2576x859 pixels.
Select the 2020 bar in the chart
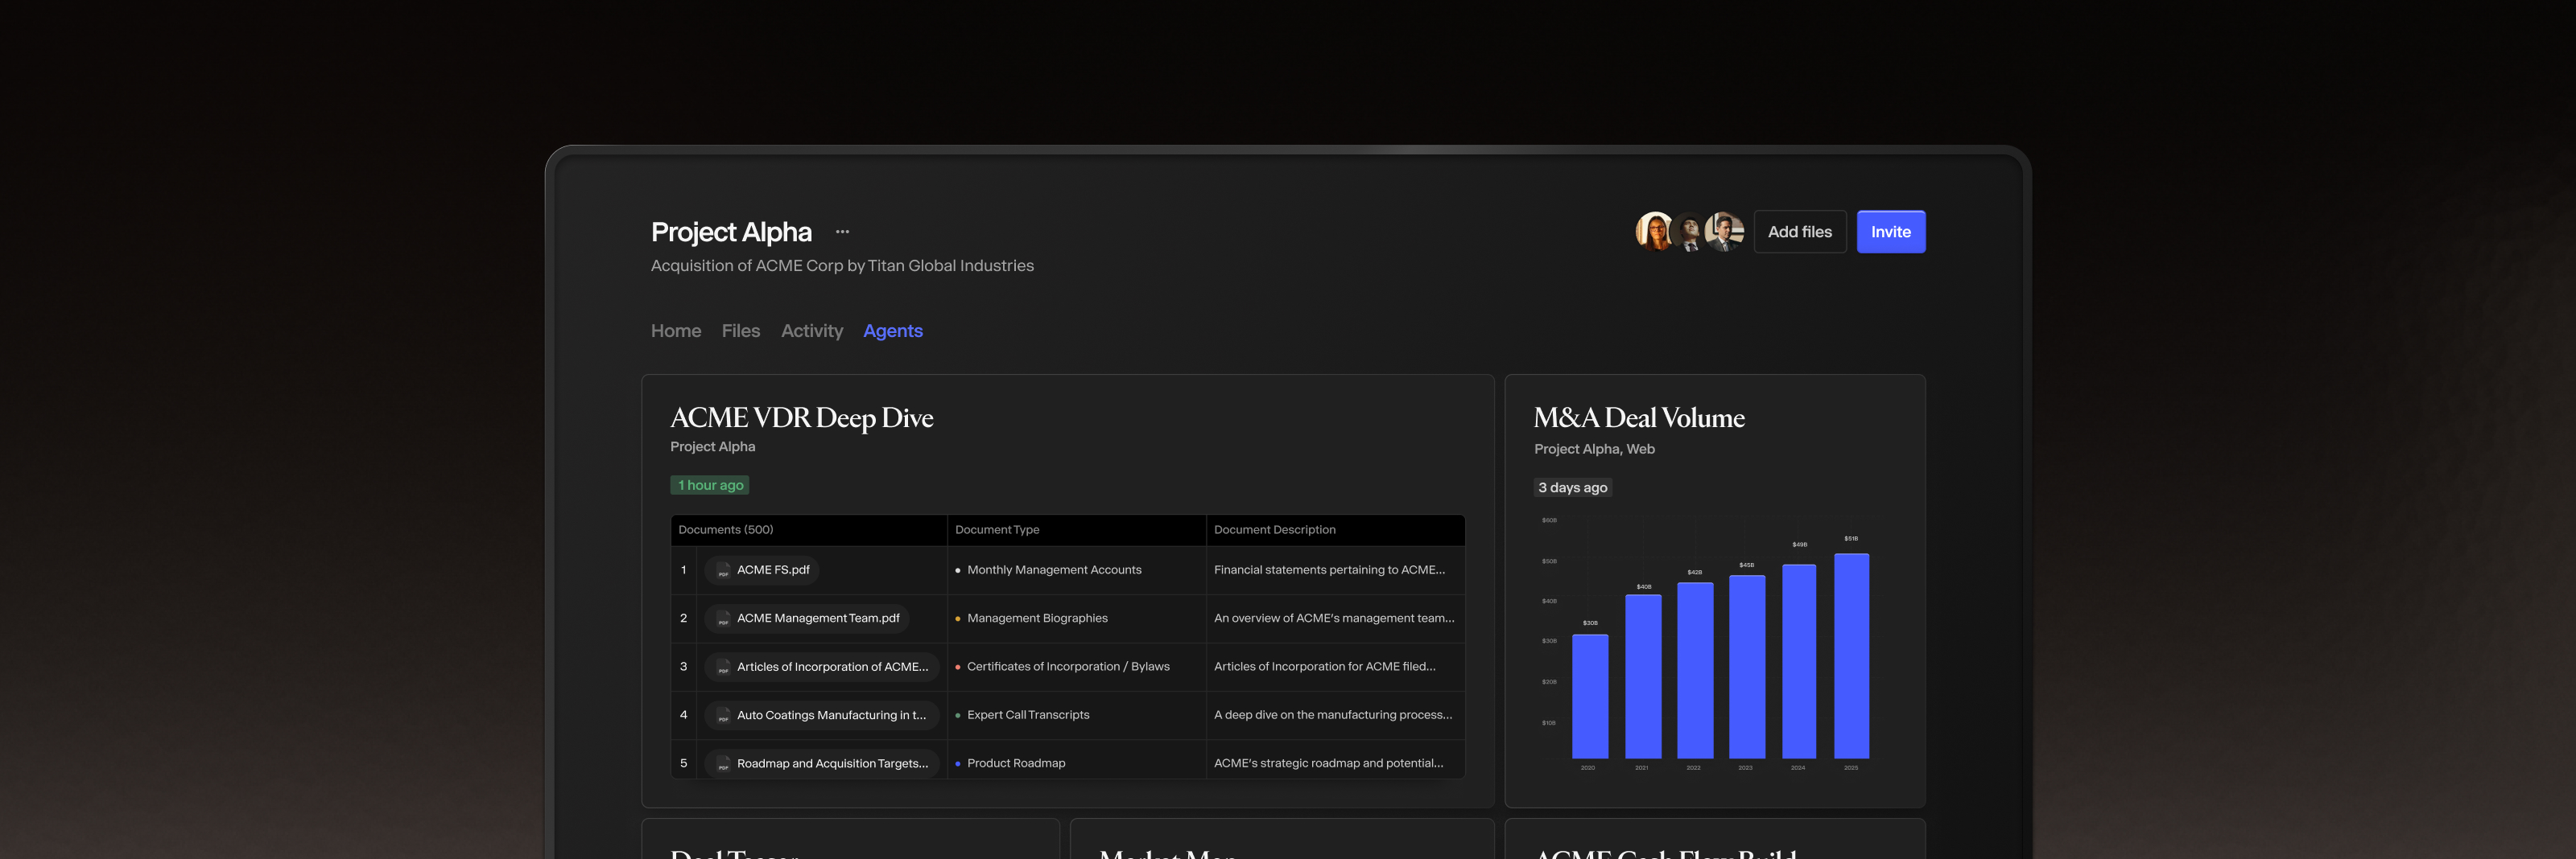1590,697
